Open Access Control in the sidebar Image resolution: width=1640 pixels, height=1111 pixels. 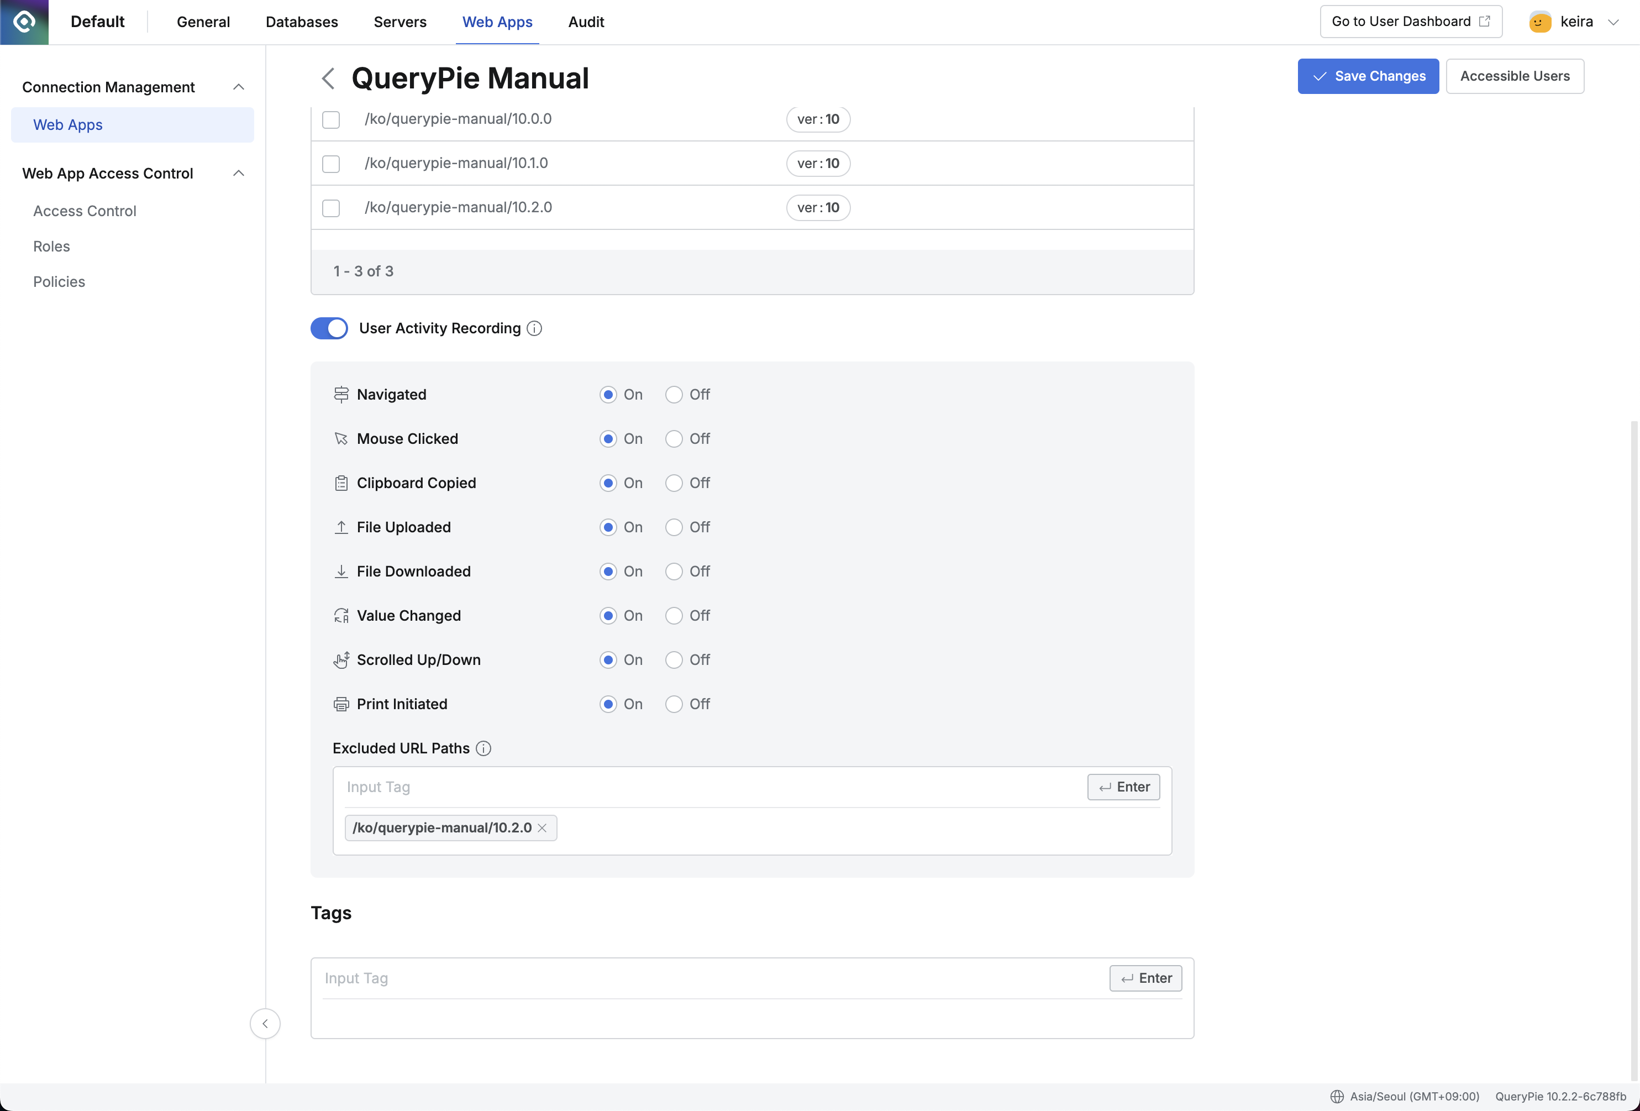point(85,211)
